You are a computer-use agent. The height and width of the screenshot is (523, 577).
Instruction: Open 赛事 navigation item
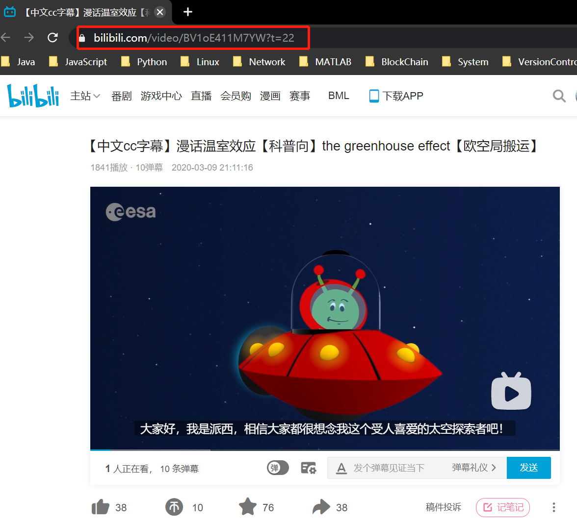pyautogui.click(x=300, y=96)
